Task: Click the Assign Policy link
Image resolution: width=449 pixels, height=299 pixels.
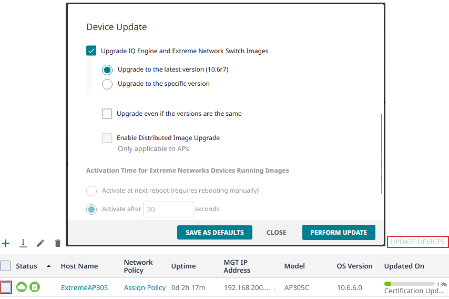Action: [145, 287]
